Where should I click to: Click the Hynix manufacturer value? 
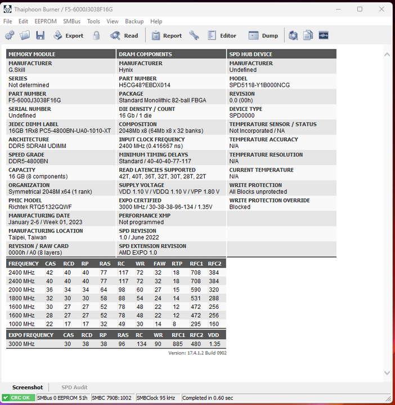[x=126, y=70]
